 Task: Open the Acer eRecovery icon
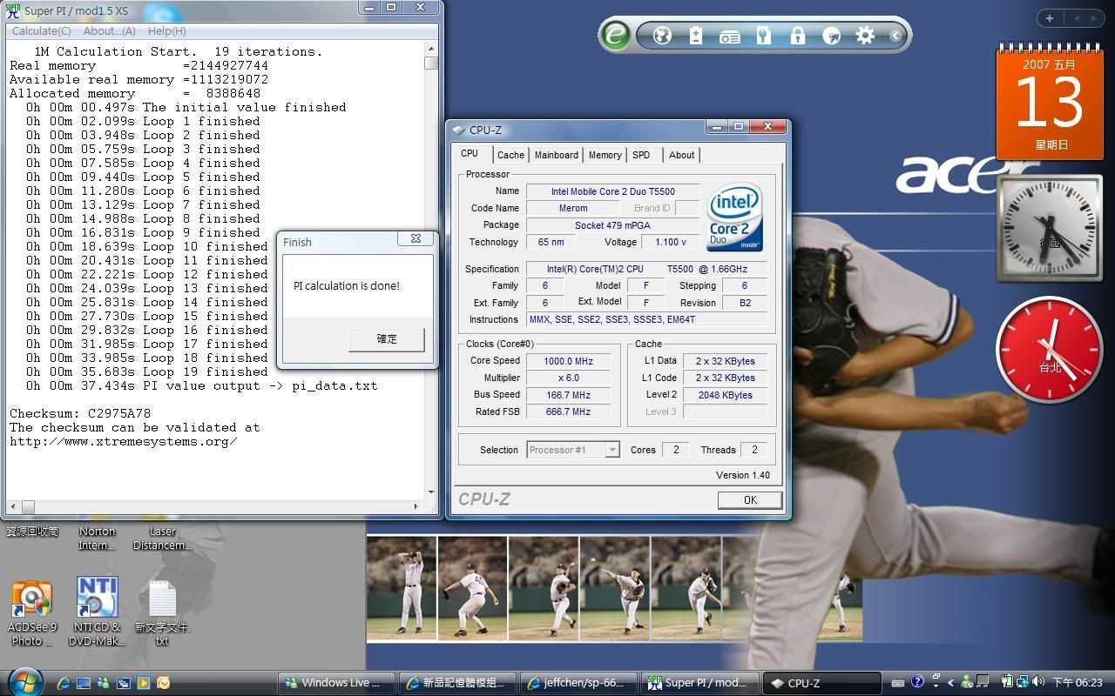(831, 36)
